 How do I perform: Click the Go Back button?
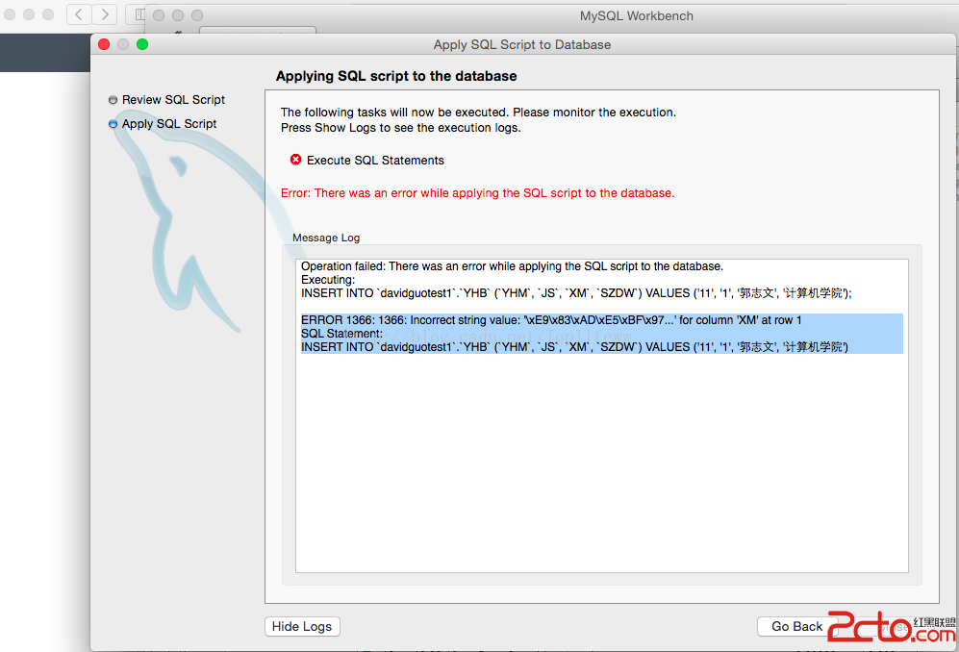coord(797,626)
